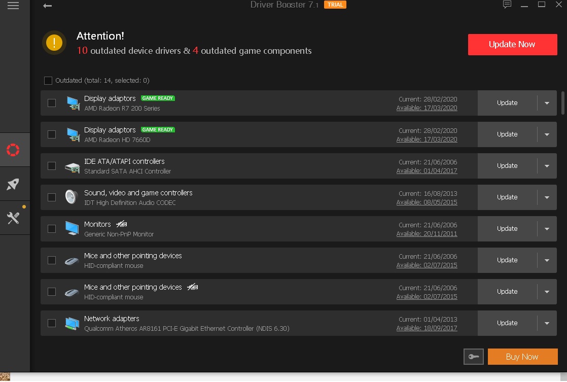Click the IDT Audio CODEC speaker icon
Viewport: 567px width, 382px height.
[71, 197]
